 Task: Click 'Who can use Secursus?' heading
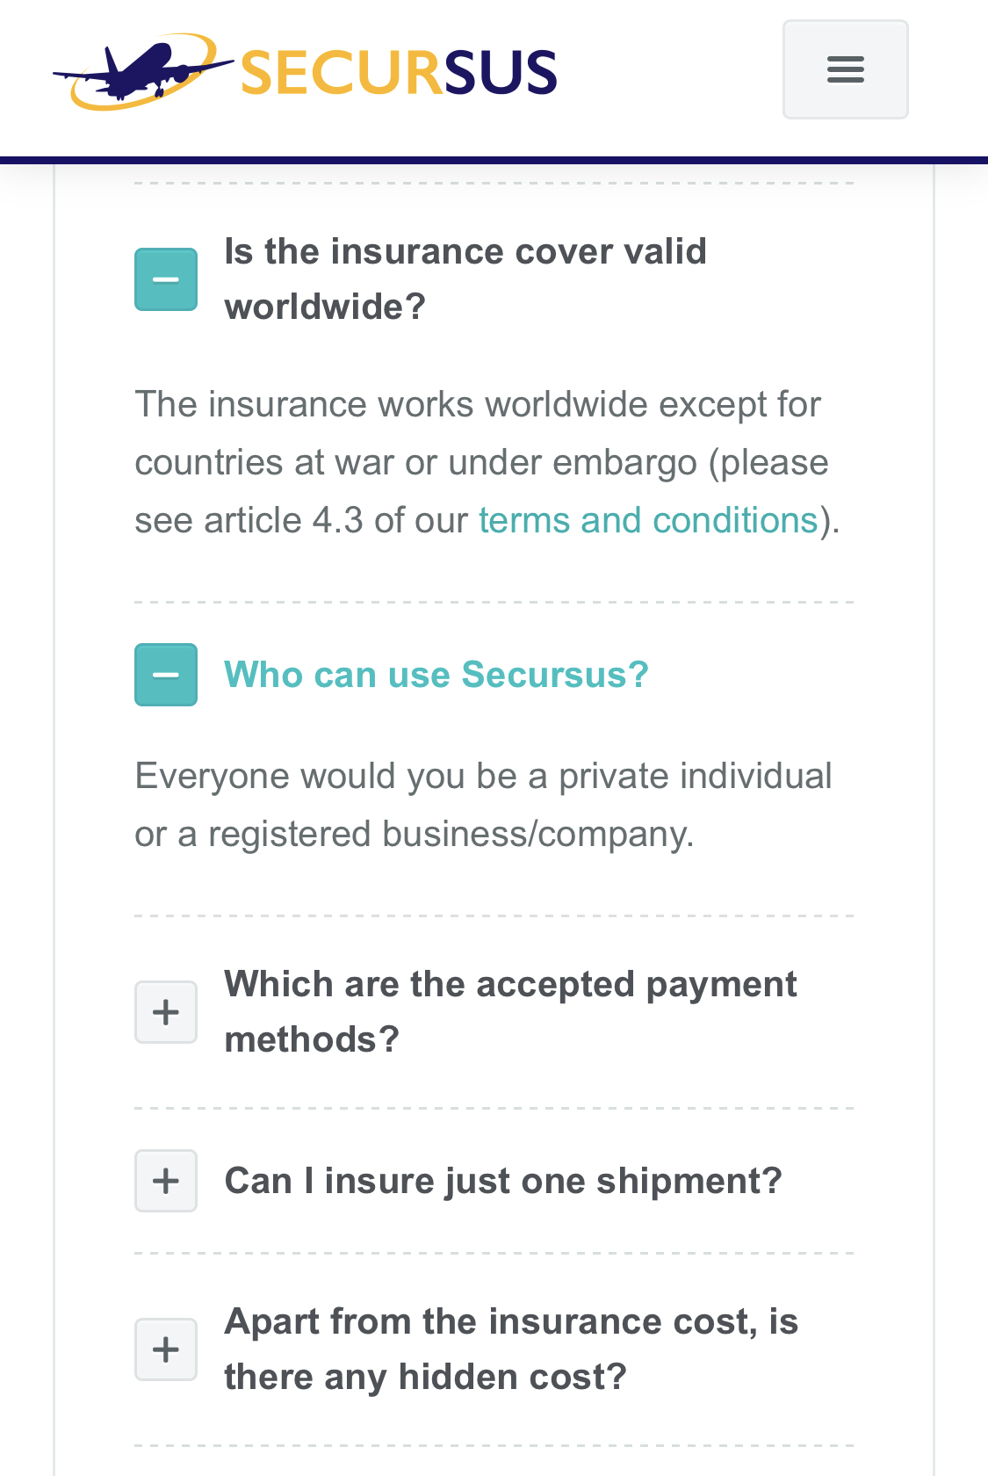pos(436,675)
